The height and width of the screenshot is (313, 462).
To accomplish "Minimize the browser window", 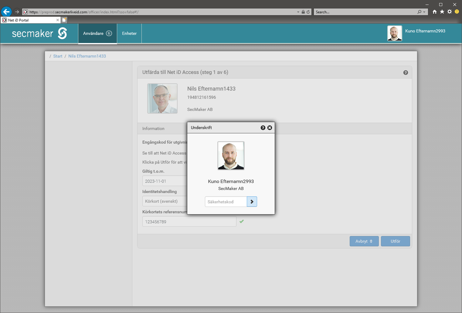I will tap(427, 4).
